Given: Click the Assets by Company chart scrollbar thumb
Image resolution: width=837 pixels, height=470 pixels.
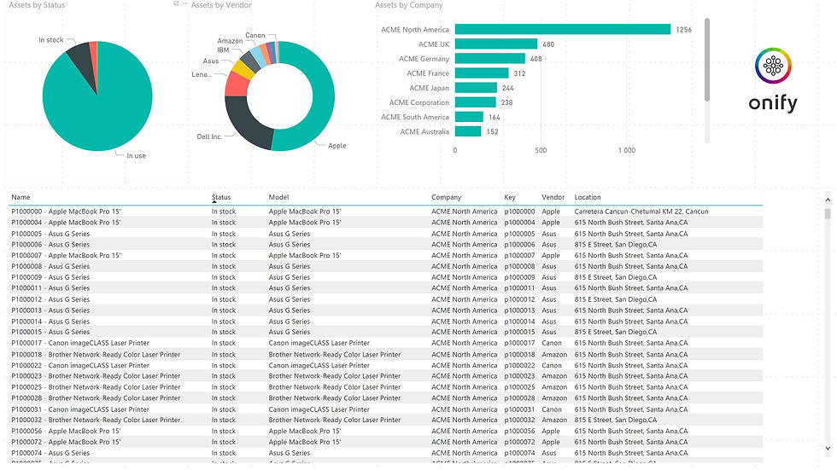Looking at the screenshot, I should [x=707, y=60].
